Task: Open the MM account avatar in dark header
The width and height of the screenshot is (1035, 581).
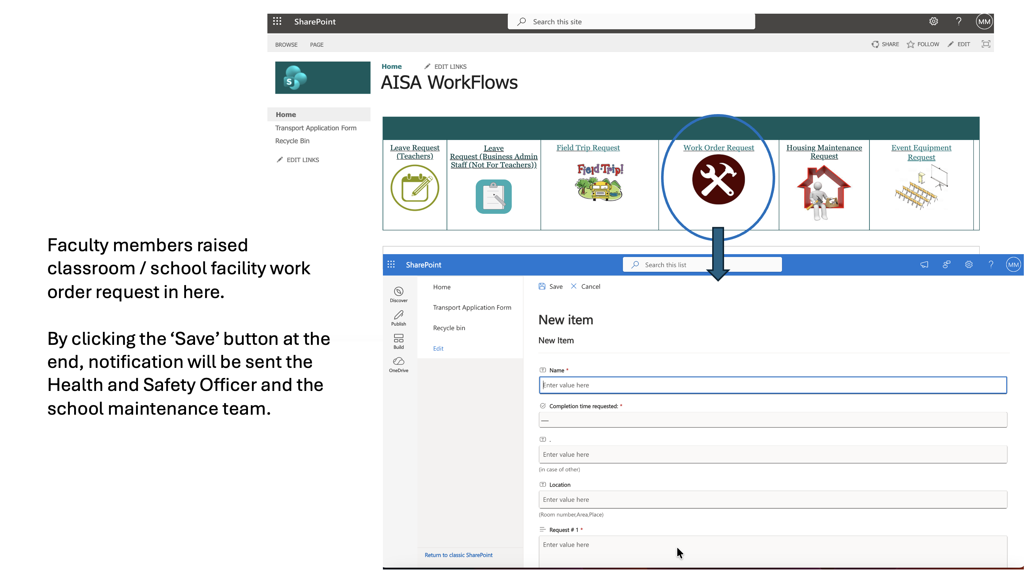Action: [984, 22]
